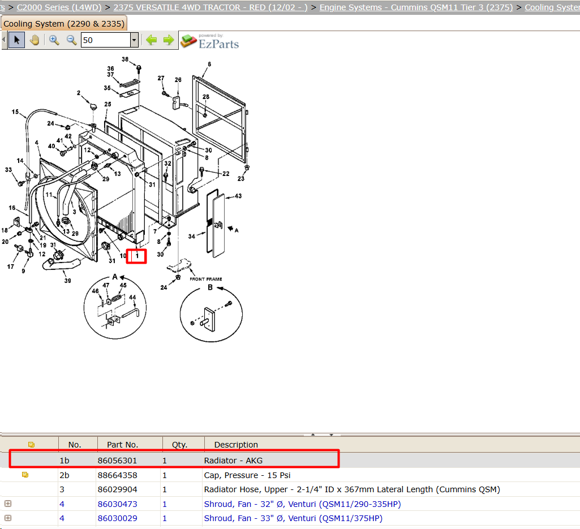Click callout 40 on the diagram
Screen dimensions: 580x529
pyautogui.click(x=51, y=146)
